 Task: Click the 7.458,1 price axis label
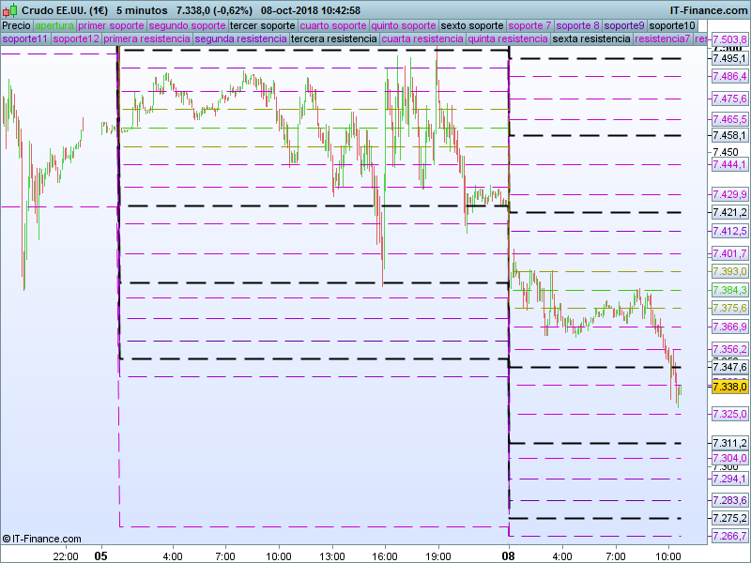pyautogui.click(x=729, y=135)
